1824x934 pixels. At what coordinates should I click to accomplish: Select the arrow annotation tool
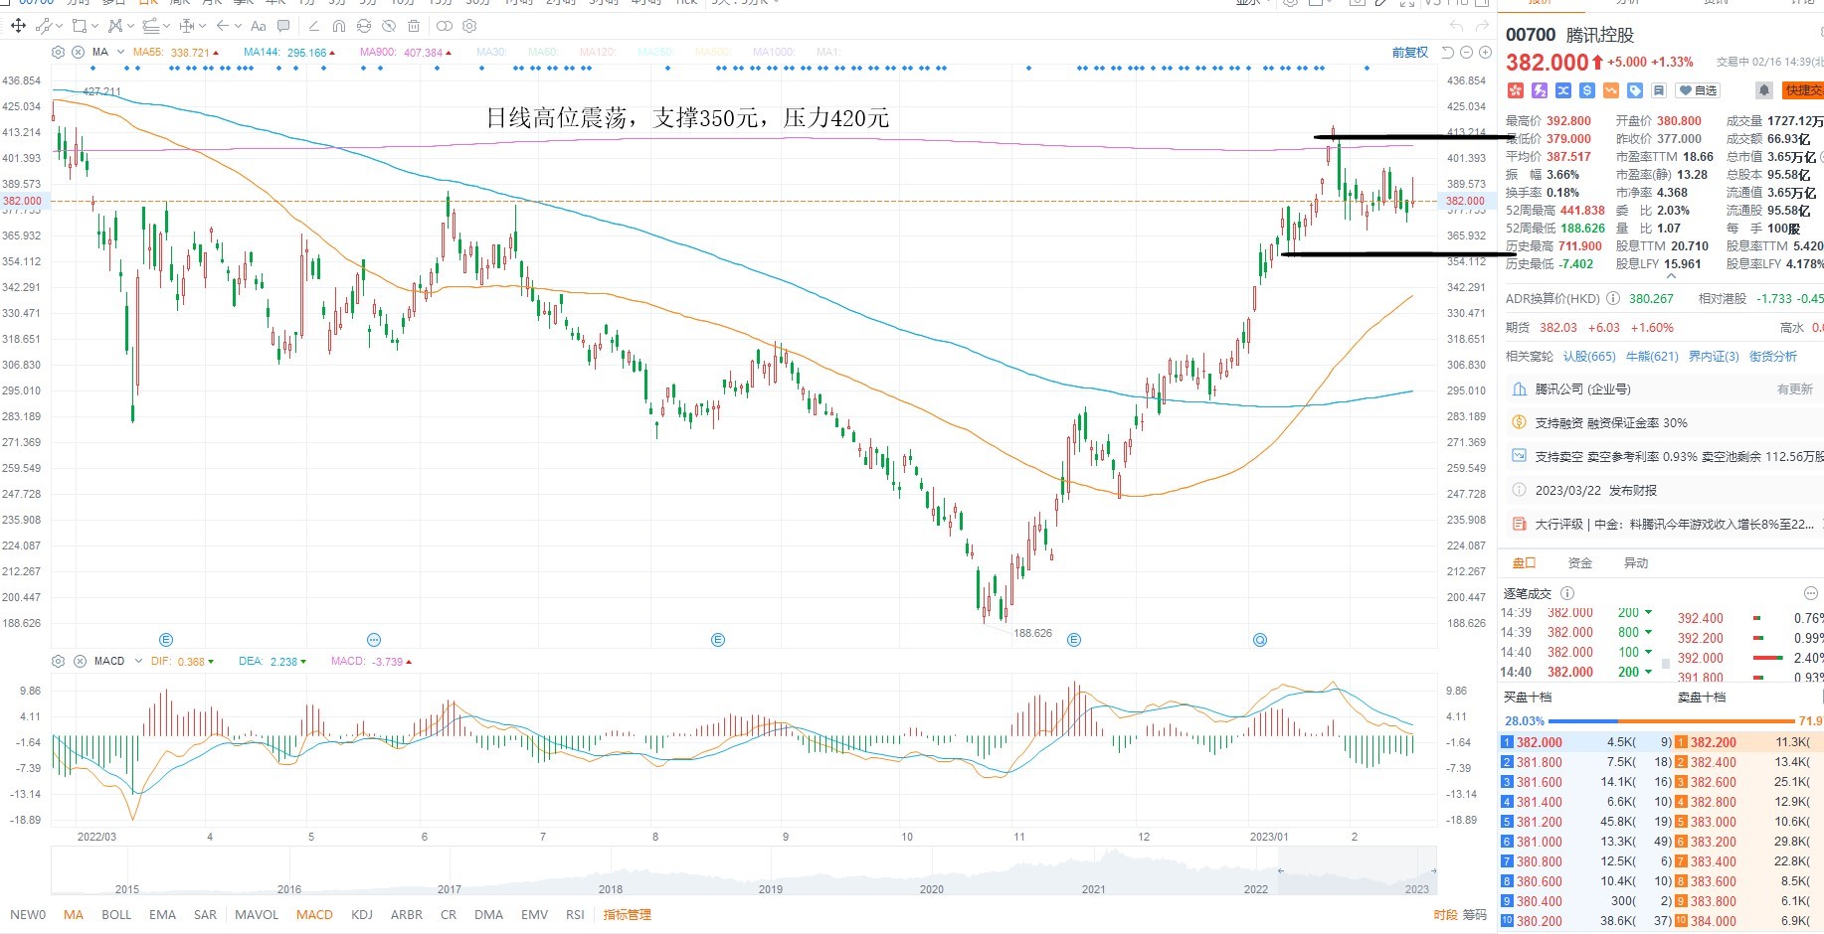coord(223,26)
